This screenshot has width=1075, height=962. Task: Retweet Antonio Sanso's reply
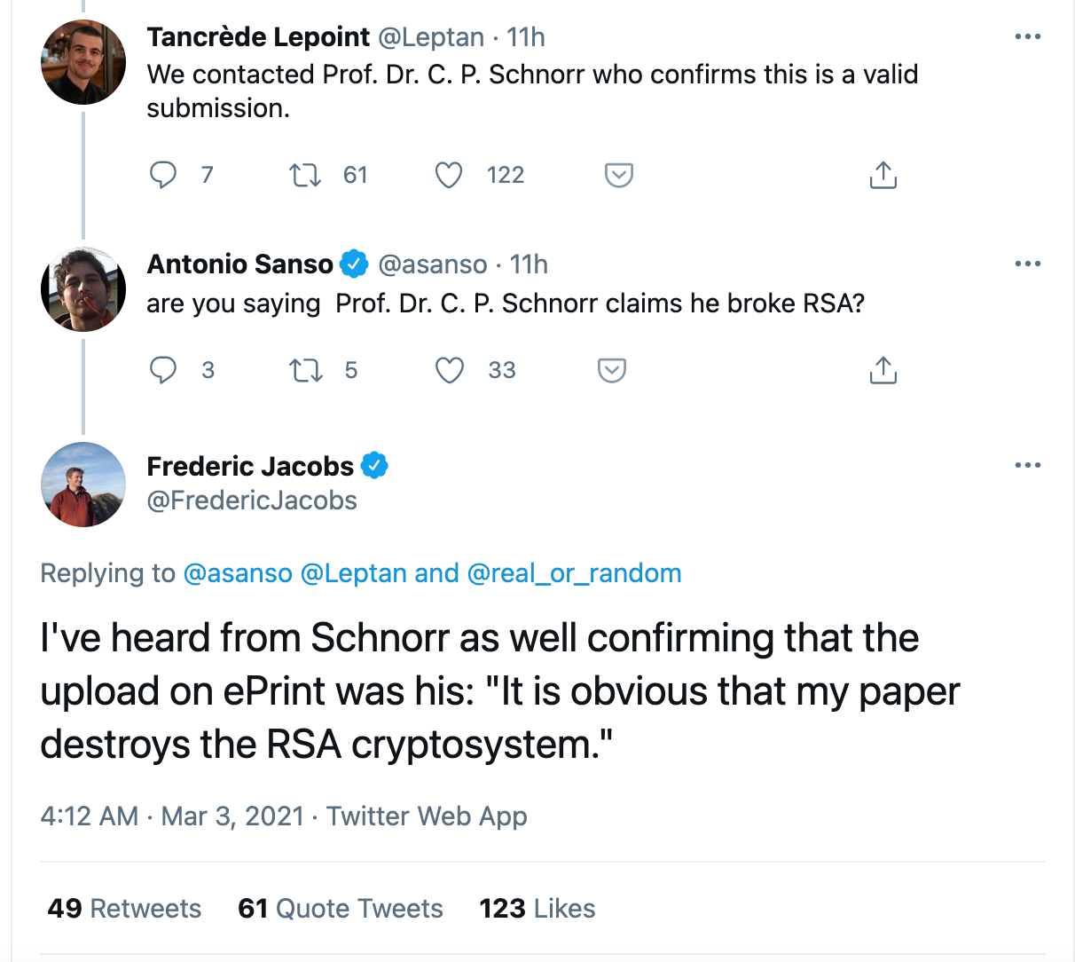(x=304, y=370)
